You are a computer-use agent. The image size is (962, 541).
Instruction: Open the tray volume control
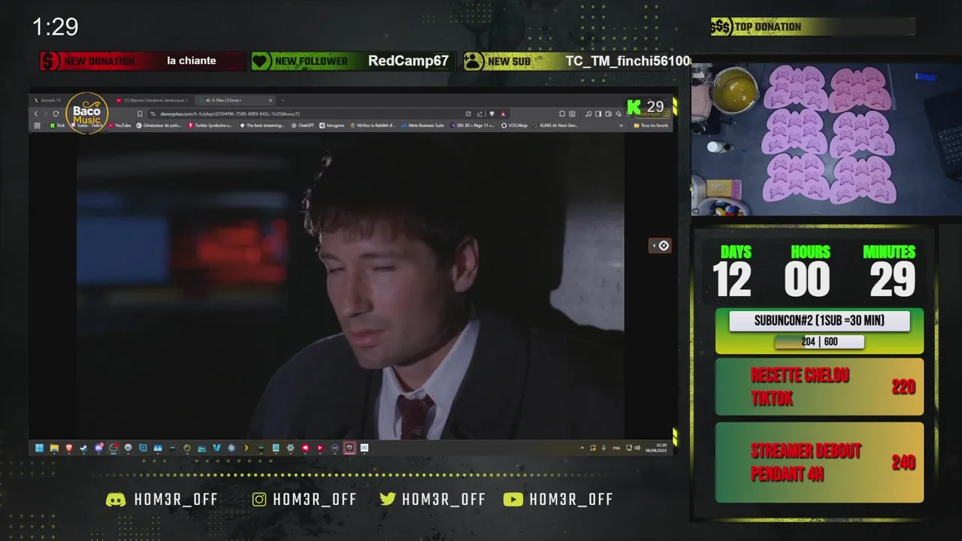[637, 448]
